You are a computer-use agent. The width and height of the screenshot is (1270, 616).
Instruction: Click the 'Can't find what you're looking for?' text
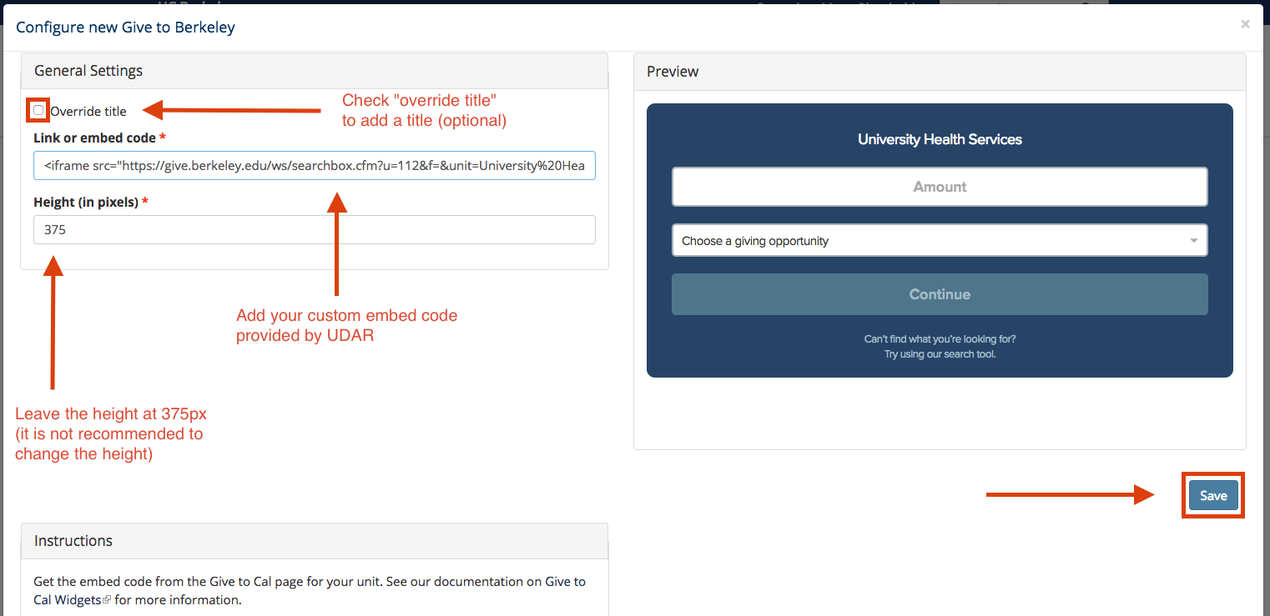(x=940, y=339)
